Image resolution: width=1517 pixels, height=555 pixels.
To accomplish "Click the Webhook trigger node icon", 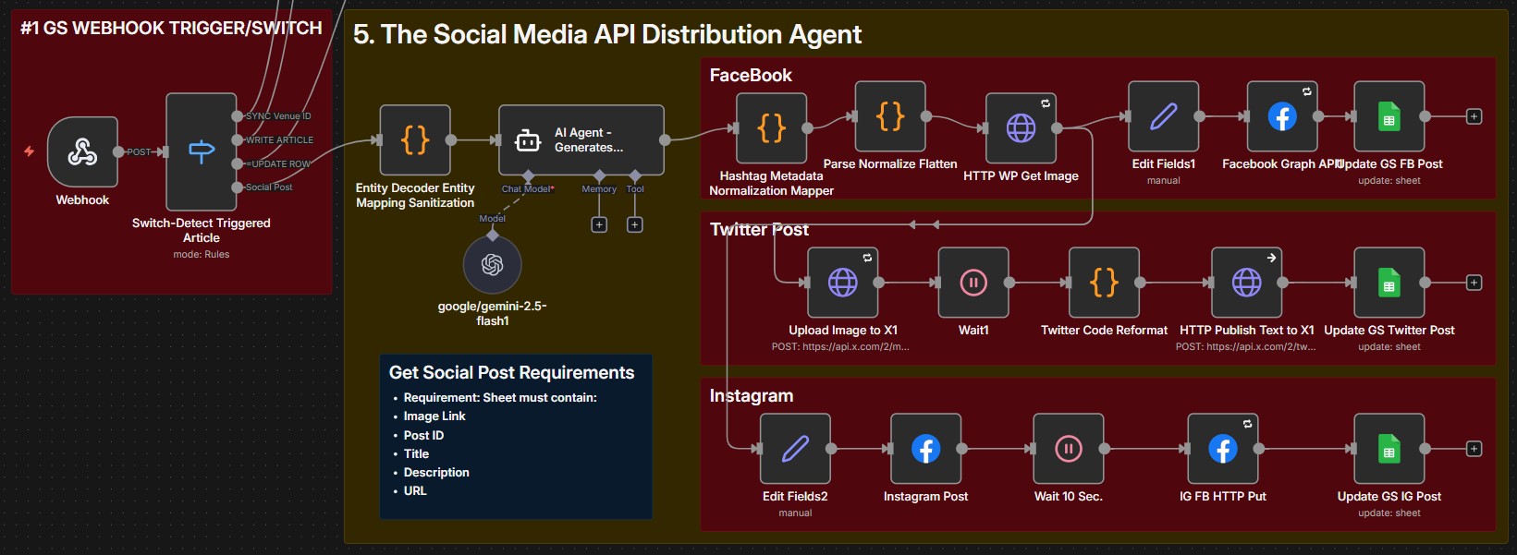I will pos(82,152).
